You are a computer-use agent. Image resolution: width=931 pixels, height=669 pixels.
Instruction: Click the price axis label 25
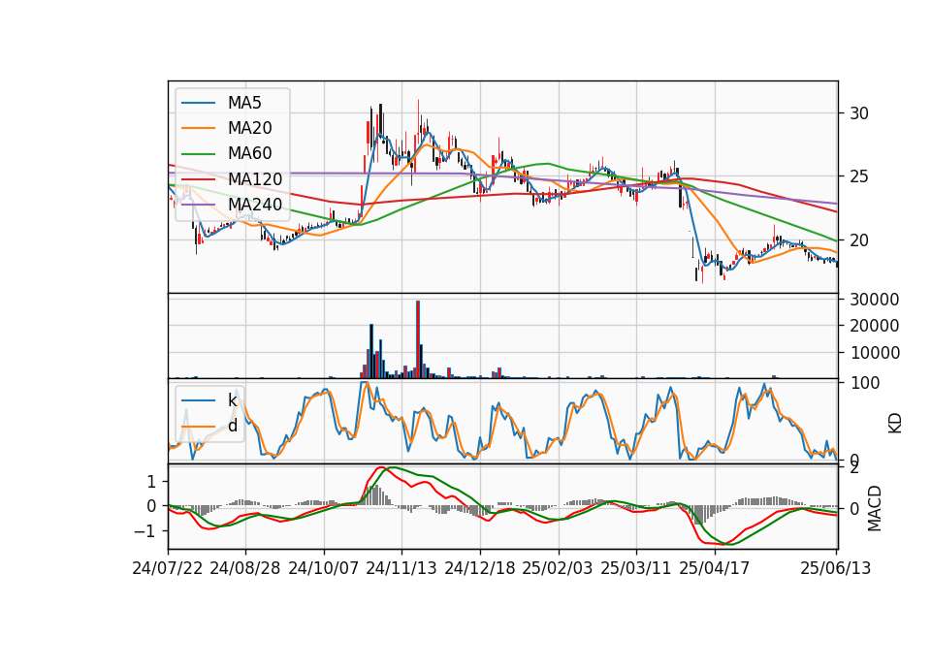[859, 176]
